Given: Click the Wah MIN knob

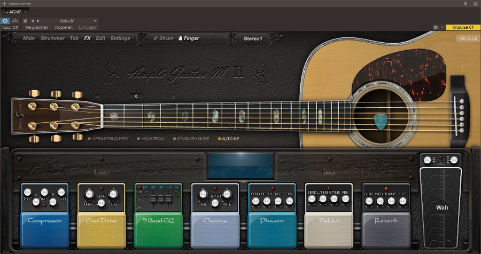Looking at the screenshot, I should coord(428,160).
